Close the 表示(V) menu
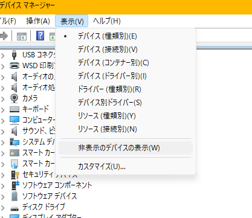Viewport: 252px width, 218px height. [x=72, y=21]
